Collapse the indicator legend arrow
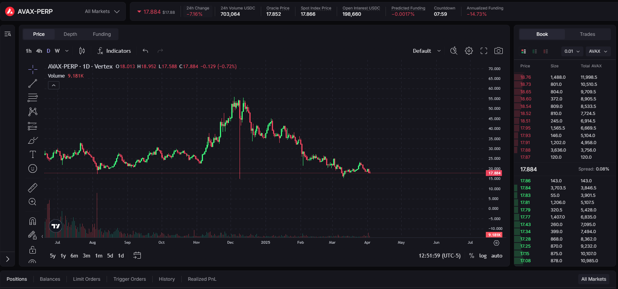The width and height of the screenshot is (618, 289). tap(53, 85)
